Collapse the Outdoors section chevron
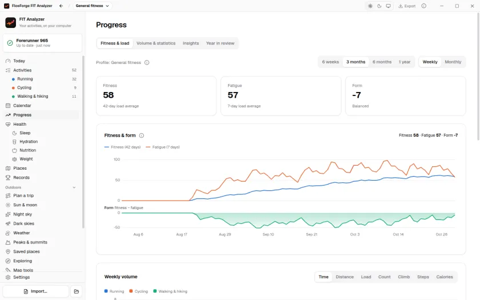This screenshot has height=300, width=480. click(x=74, y=187)
